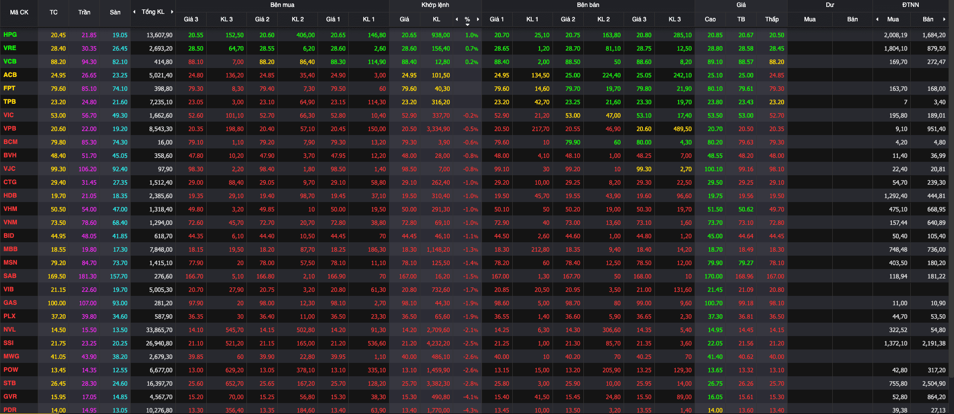Click the Tổng KL column header
This screenshot has height=414, width=954.
(153, 12)
